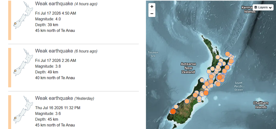The image size is (276, 129).
Task: Select the dark orange quake marker near Te Anau
Action: click(x=173, y=111)
